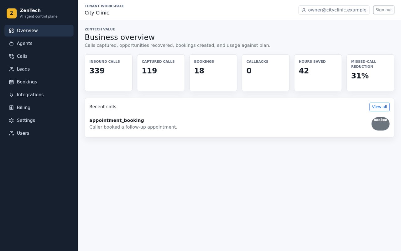Click the Business overview heading
The image size is (401, 251).
click(120, 37)
